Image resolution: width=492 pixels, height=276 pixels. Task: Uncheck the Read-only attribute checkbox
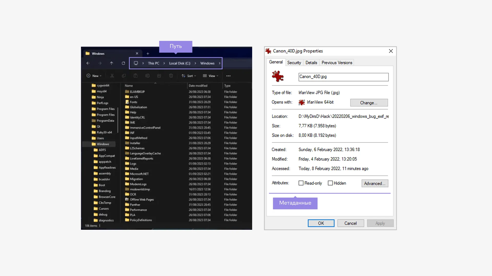click(301, 183)
